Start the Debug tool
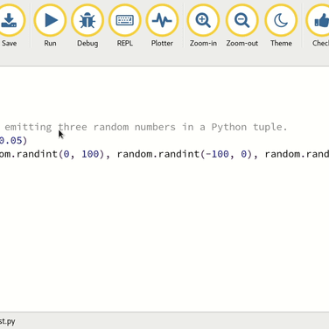The width and height of the screenshot is (329, 329). coord(87,25)
